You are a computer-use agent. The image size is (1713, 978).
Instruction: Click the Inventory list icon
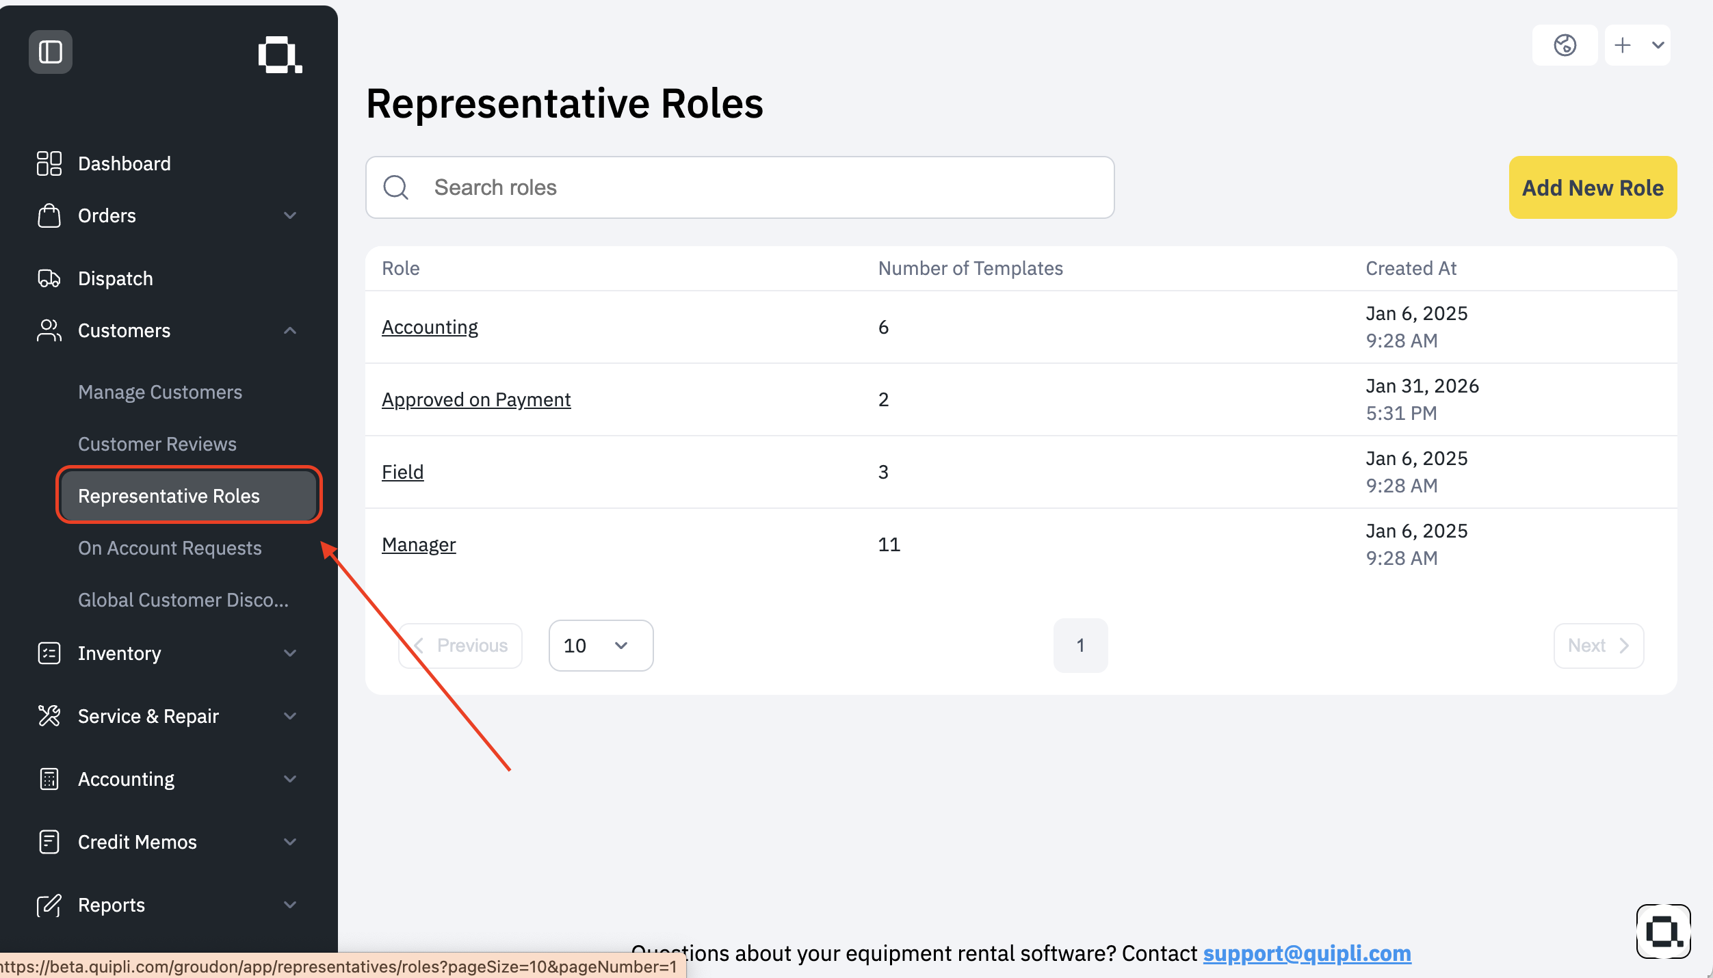click(x=49, y=653)
